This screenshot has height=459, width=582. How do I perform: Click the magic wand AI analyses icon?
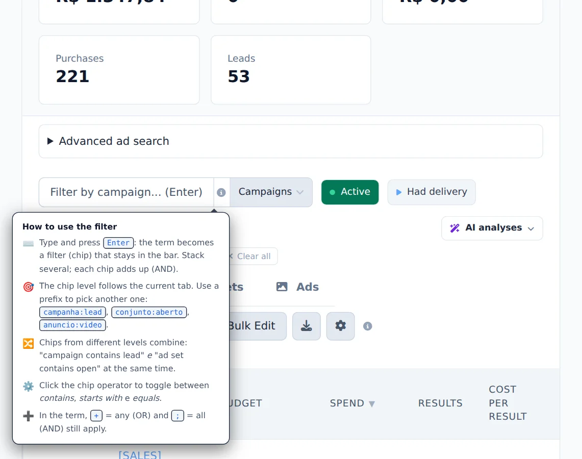click(x=454, y=228)
